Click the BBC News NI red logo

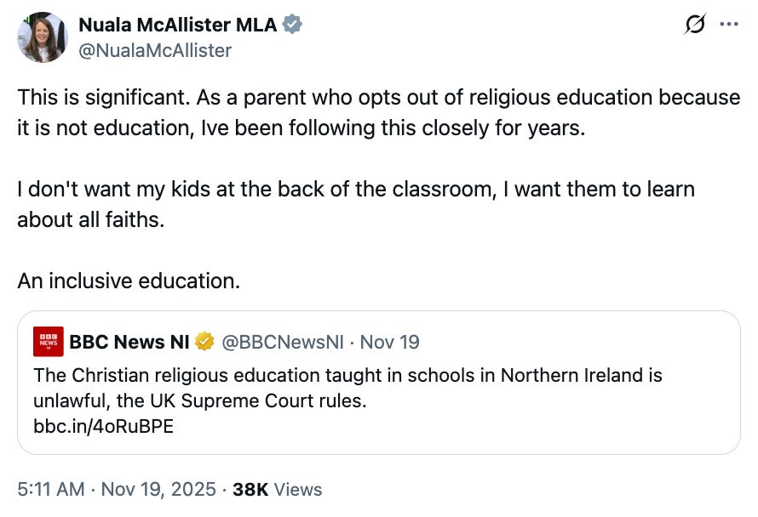click(49, 342)
